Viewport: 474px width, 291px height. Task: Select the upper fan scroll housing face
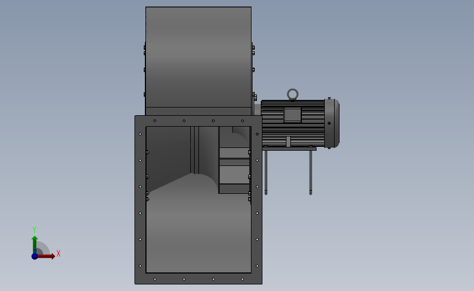point(198,57)
